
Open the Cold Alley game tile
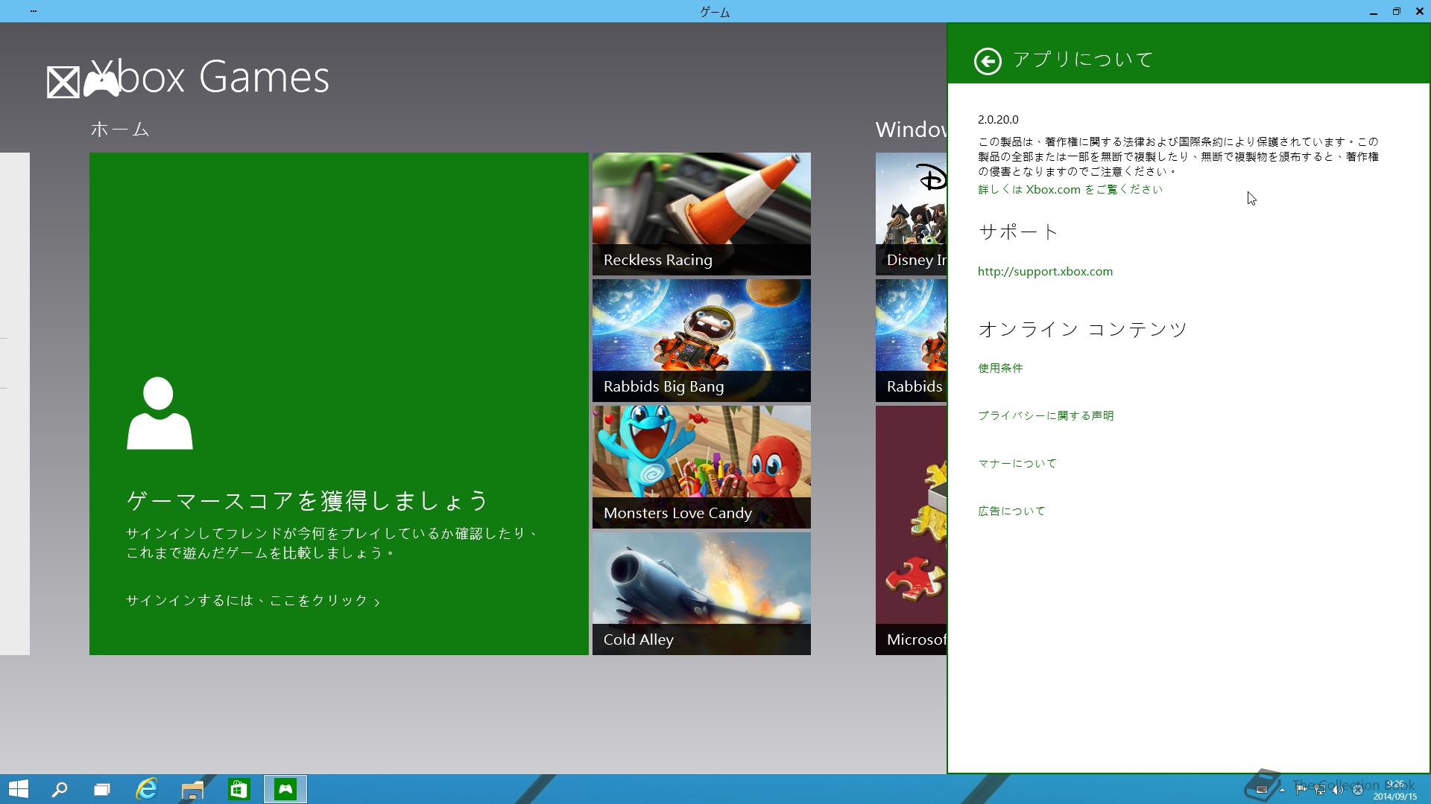701,593
